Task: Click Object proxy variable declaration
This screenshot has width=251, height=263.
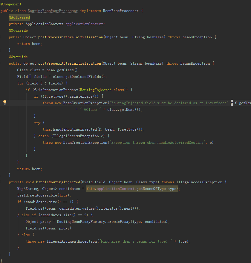Action: [38, 222]
